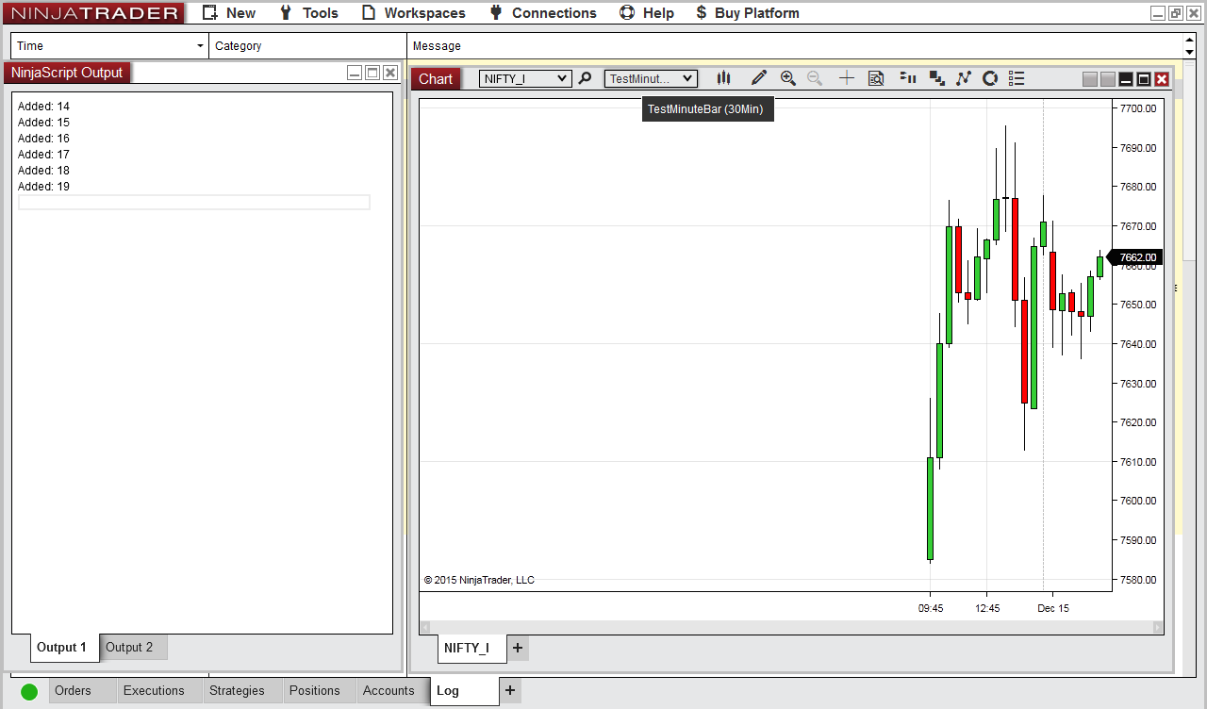Click the log scroll down arrow
This screenshot has width=1207, height=709.
click(x=1189, y=52)
